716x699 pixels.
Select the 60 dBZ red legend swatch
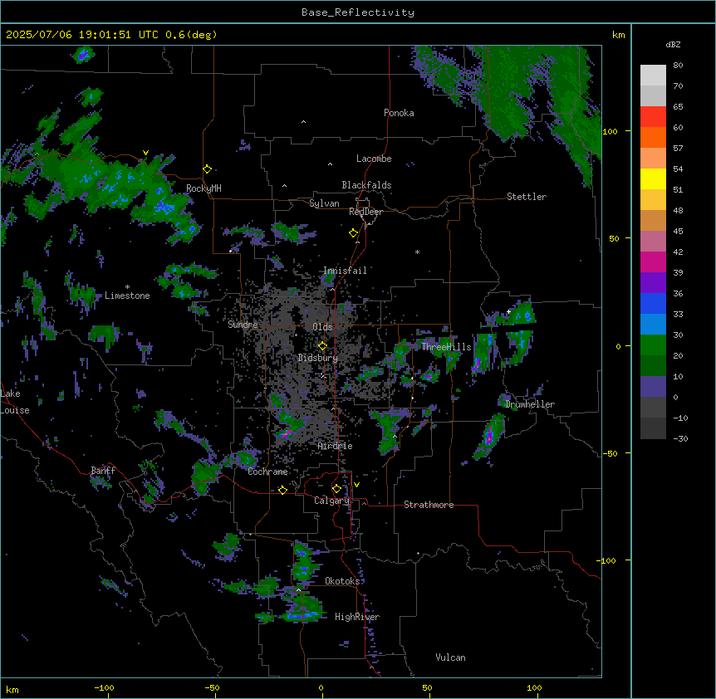[x=653, y=117]
